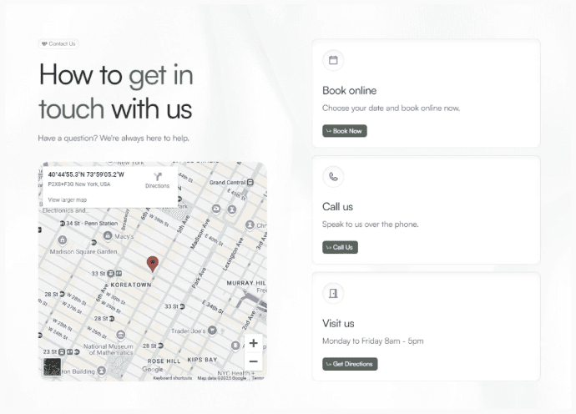The width and height of the screenshot is (576, 414).
Task: Zoom out the map with minus button
Action: tap(254, 361)
